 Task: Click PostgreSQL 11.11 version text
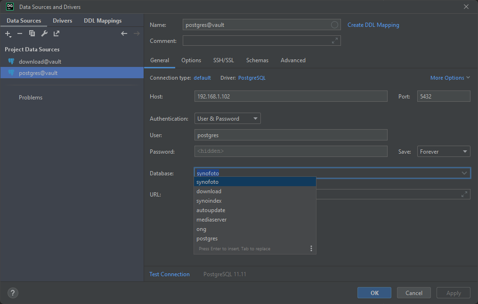click(x=225, y=274)
